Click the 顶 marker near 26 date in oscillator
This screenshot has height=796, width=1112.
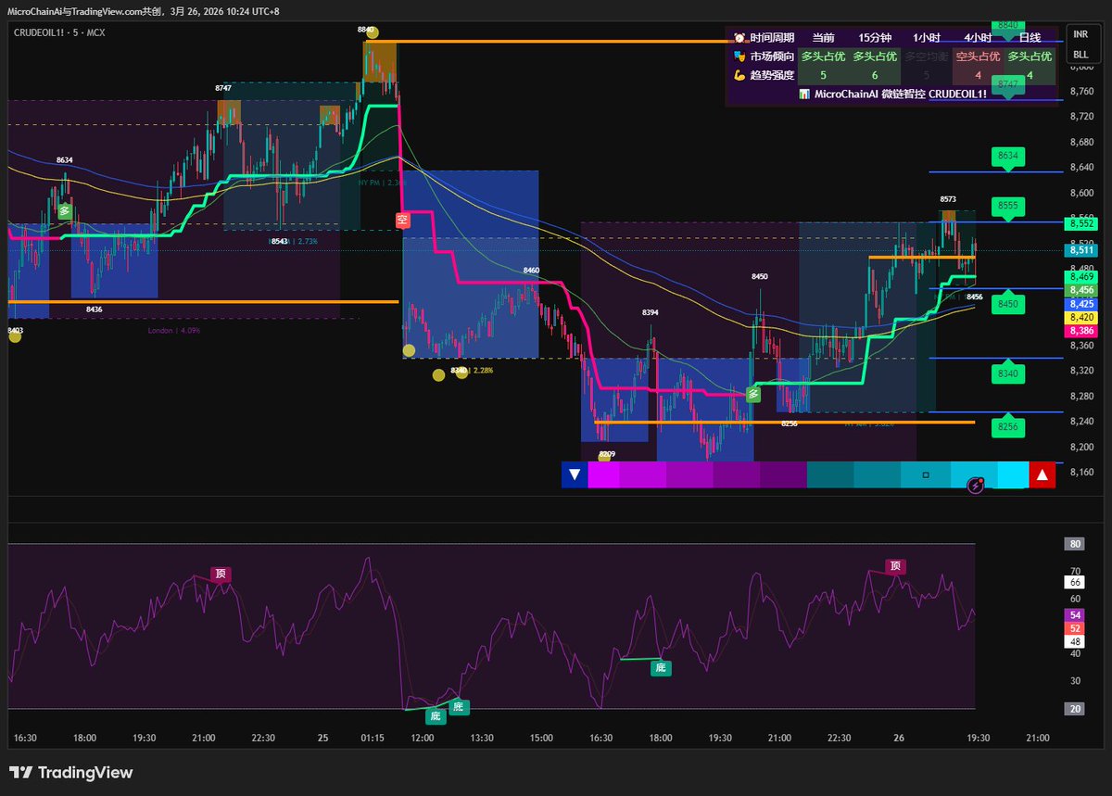click(894, 565)
